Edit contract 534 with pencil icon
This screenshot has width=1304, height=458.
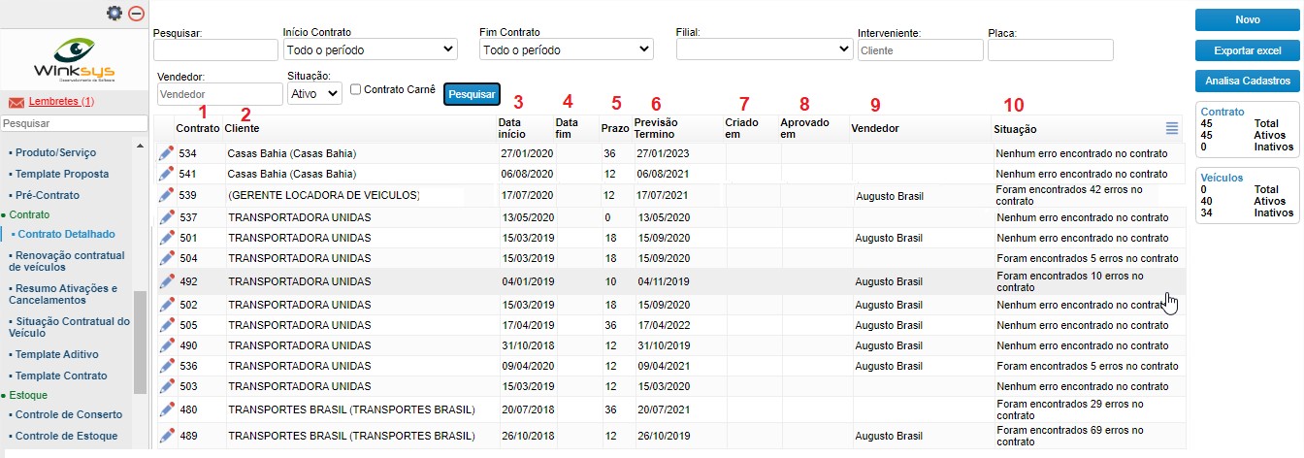tap(166, 152)
